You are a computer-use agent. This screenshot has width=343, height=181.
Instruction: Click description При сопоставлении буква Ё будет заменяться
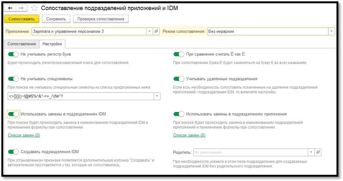coord(240,63)
